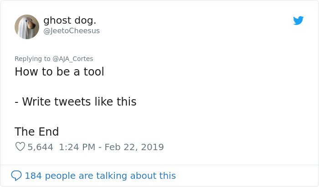Click the word "tool" in the tweet

tap(93, 72)
